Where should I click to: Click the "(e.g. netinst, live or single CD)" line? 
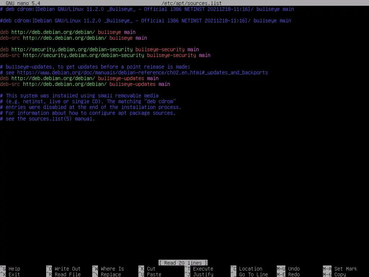(x=88, y=101)
